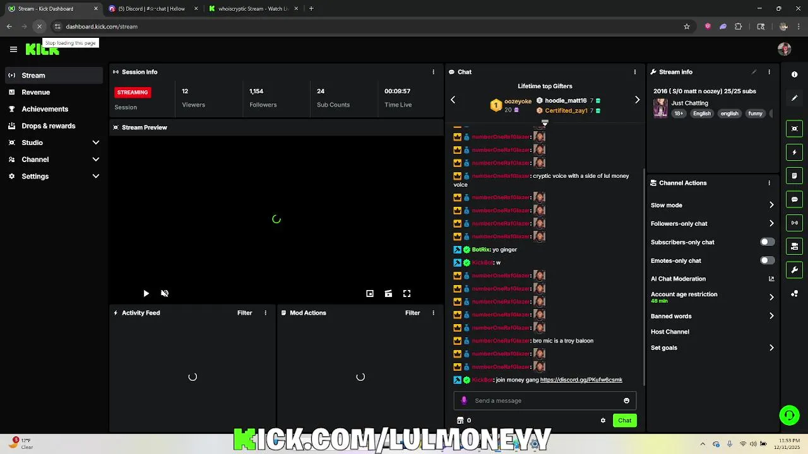Open Achievements in the left sidebar
808x454 pixels.
pyautogui.click(x=54, y=109)
